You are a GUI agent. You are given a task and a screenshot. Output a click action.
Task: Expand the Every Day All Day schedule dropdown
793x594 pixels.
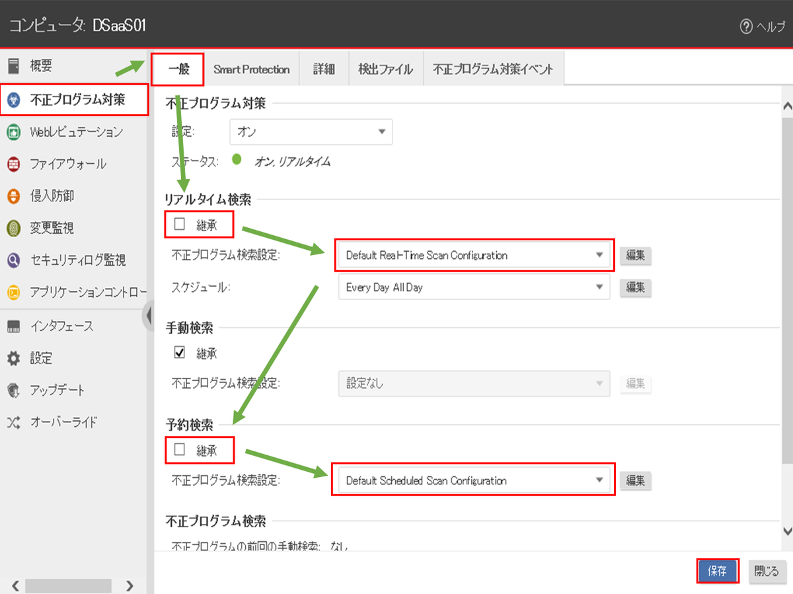point(474,287)
